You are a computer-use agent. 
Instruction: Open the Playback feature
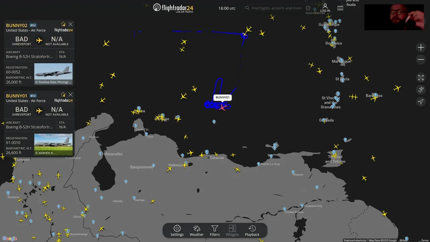pyautogui.click(x=252, y=231)
